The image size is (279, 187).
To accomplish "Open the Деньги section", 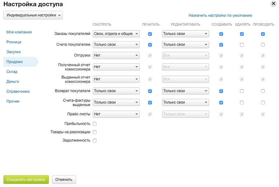I will (x=12, y=81).
